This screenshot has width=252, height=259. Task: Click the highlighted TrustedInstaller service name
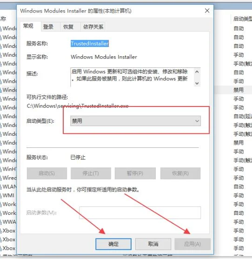pos(90,43)
